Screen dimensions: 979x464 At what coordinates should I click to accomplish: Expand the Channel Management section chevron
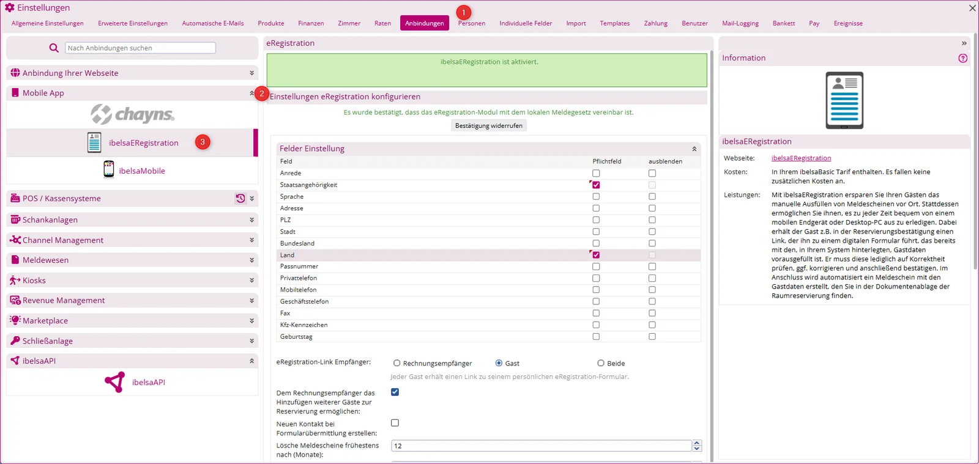click(x=251, y=240)
